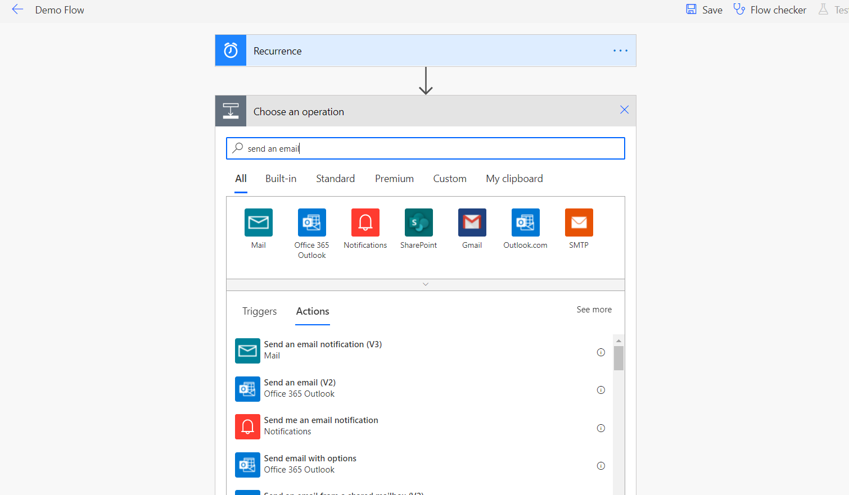Run the Flow checker
The image size is (849, 495).
769,10
